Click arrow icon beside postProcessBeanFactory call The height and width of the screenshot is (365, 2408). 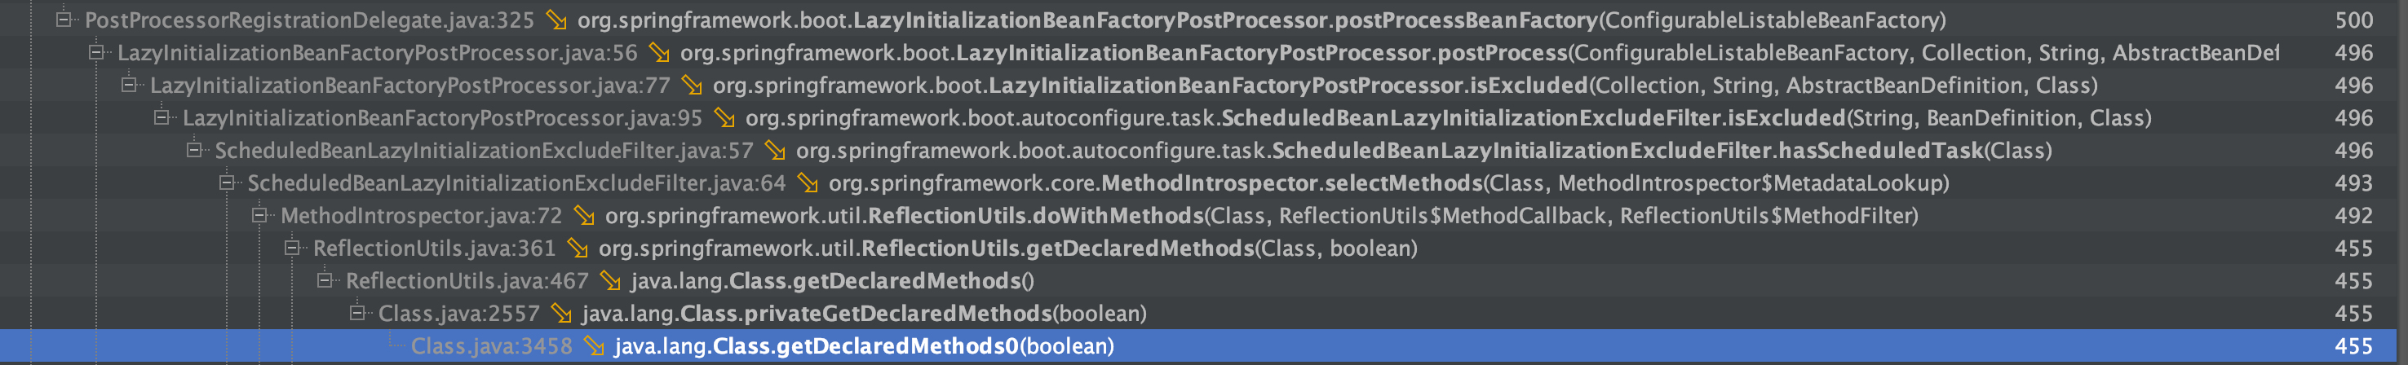[x=556, y=20]
